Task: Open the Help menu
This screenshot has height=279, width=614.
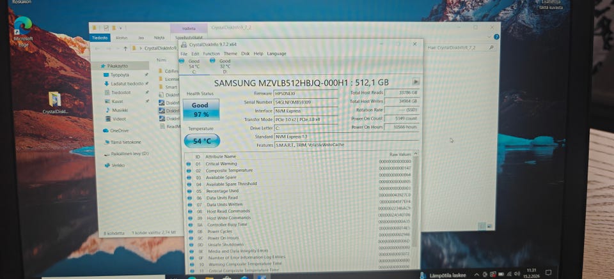Action: pos(258,54)
